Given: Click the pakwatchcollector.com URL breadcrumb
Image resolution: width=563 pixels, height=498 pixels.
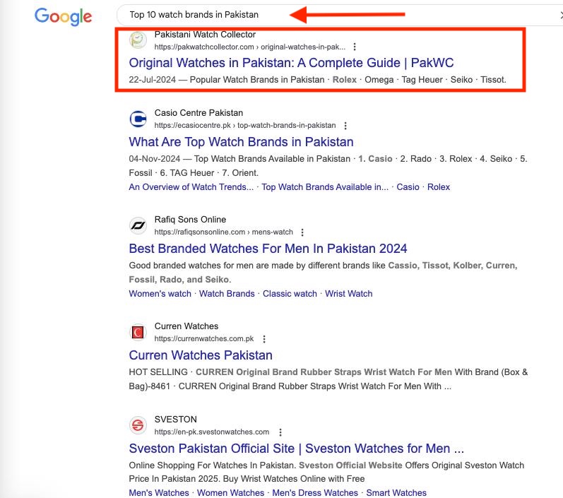Looking at the screenshot, I should [x=249, y=47].
